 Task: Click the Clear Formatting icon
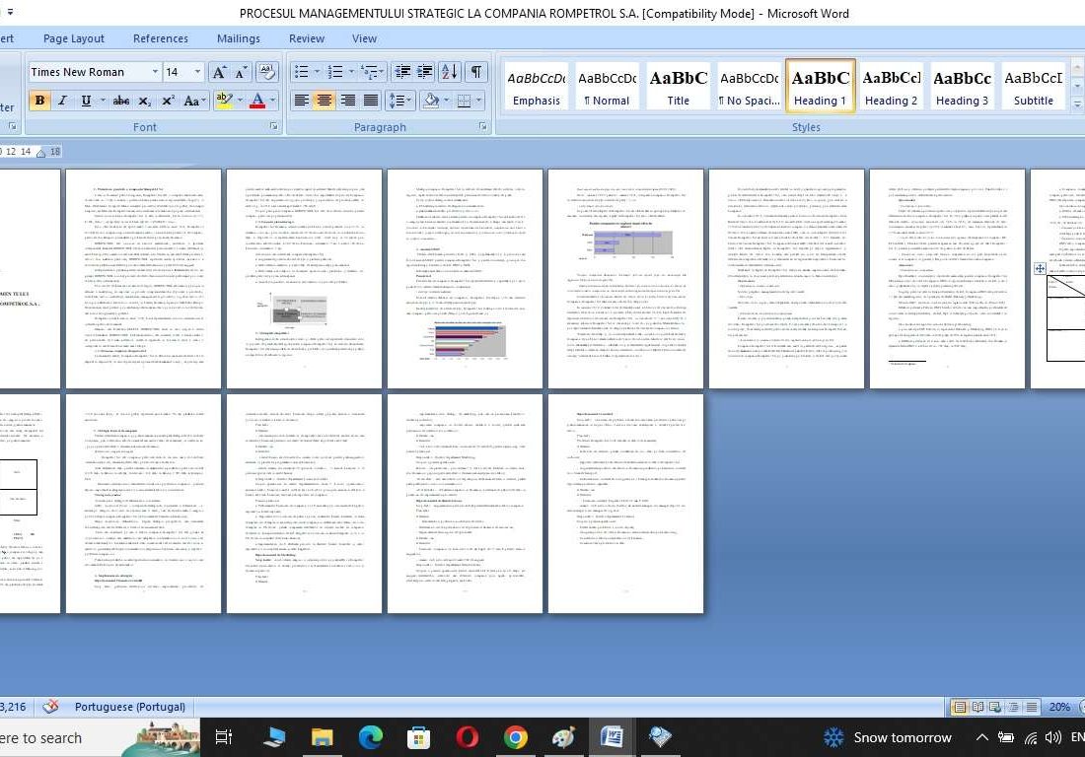(266, 72)
